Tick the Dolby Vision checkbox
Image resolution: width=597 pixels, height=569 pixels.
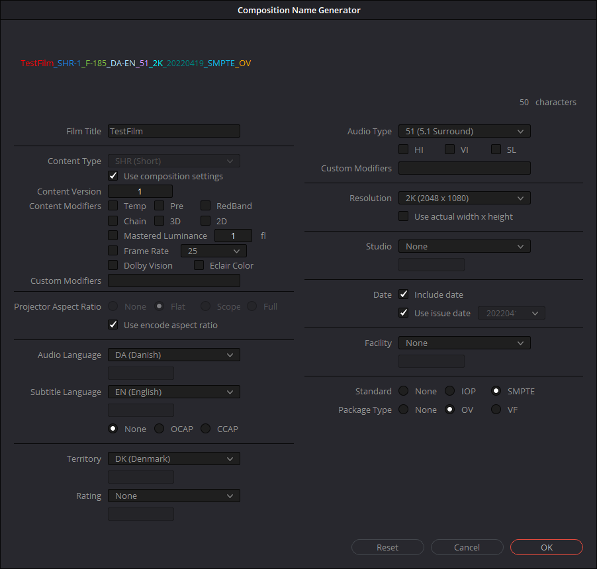pos(113,265)
